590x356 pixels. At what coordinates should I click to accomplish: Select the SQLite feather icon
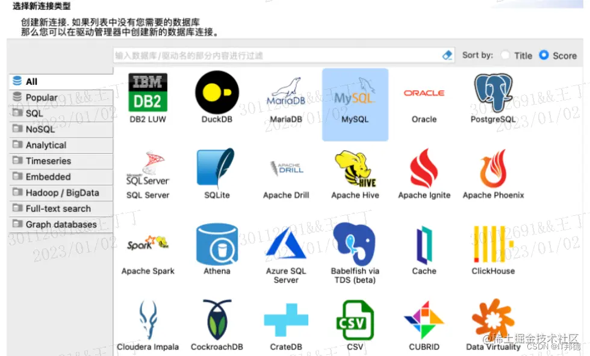coord(216,168)
